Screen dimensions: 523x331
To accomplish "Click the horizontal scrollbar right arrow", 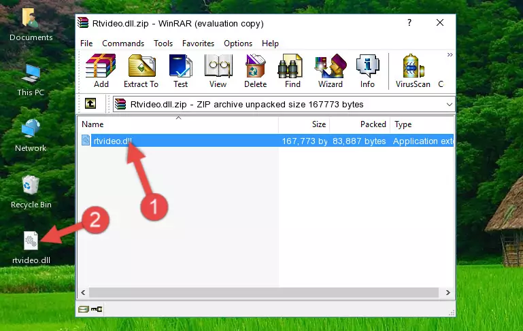I will pos(448,293).
